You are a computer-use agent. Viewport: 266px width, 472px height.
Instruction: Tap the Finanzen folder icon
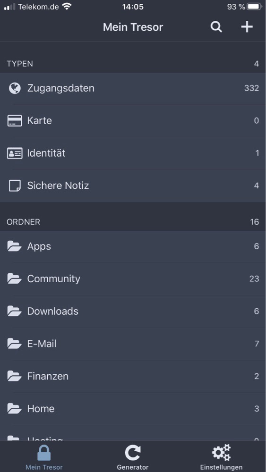(x=15, y=376)
